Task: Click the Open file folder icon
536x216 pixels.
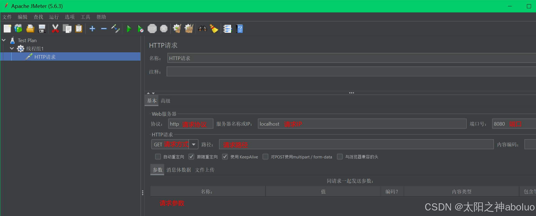Action: (30, 29)
